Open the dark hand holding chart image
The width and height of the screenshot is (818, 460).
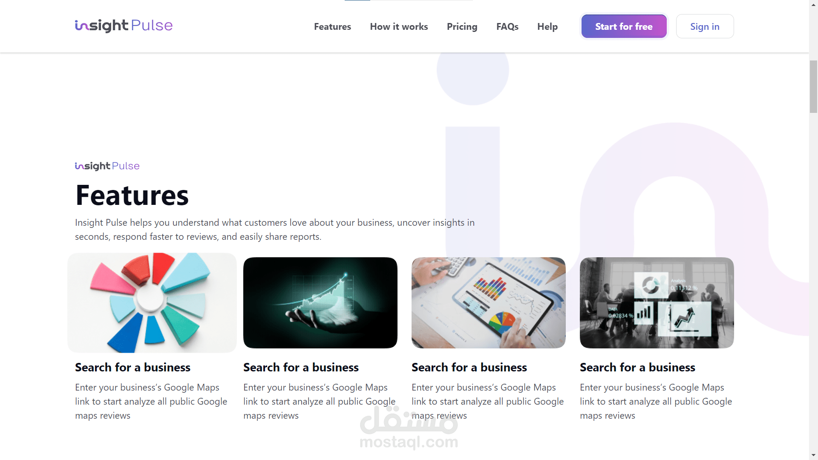point(320,303)
